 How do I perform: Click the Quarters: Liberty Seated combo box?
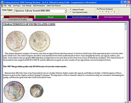coord(40,11)
